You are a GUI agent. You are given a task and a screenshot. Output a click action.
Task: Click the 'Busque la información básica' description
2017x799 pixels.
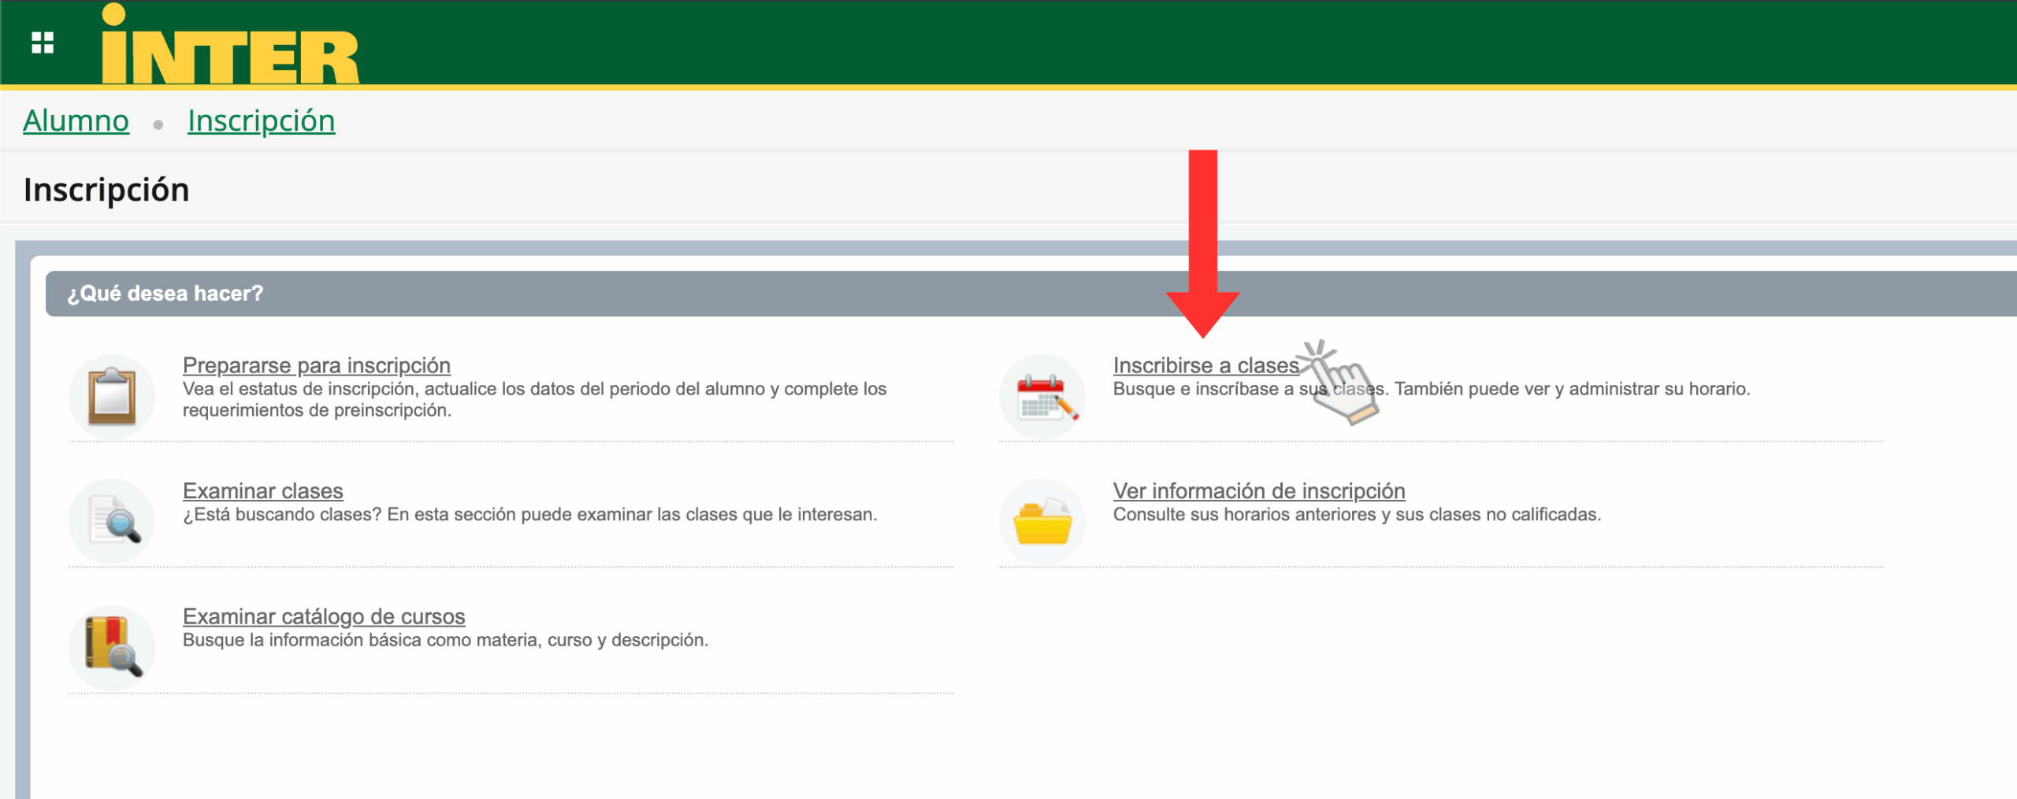click(x=445, y=640)
